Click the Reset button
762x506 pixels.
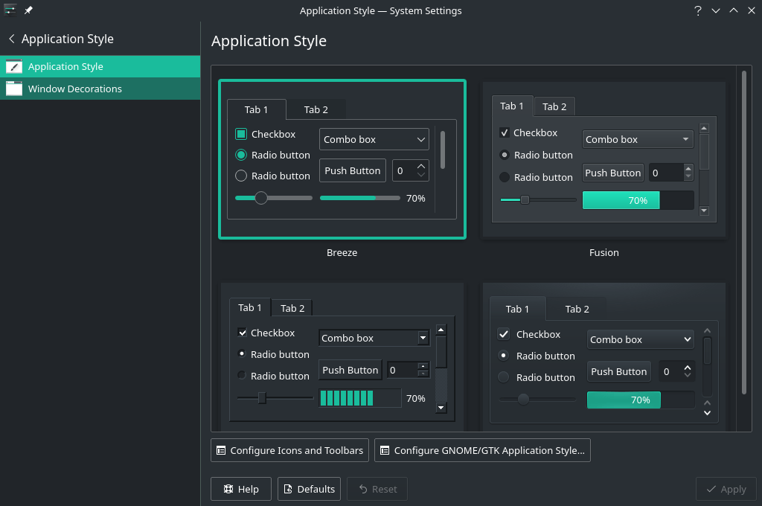377,489
